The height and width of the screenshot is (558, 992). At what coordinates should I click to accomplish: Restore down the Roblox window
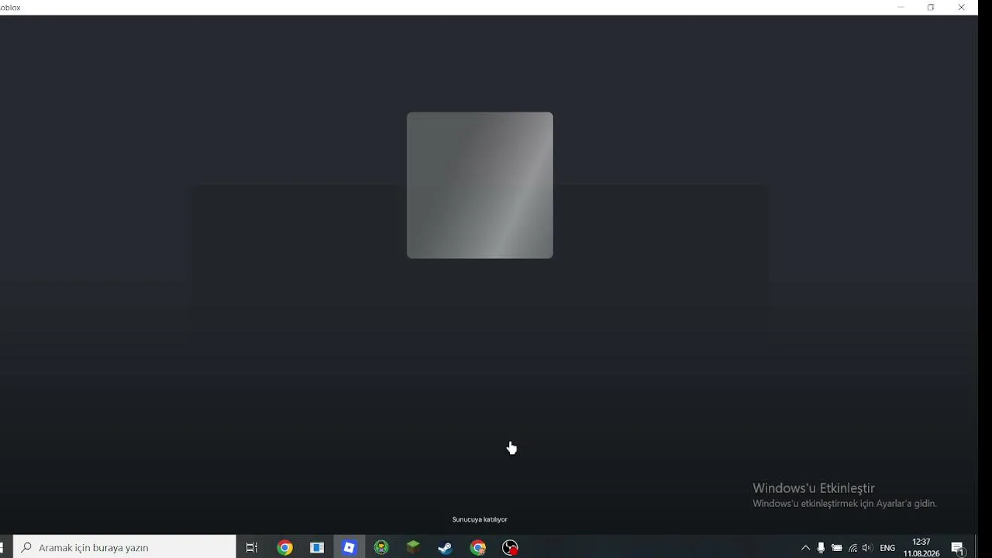click(x=931, y=8)
